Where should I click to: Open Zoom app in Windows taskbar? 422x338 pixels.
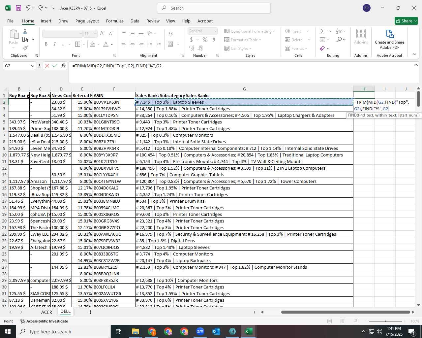[x=200, y=331]
